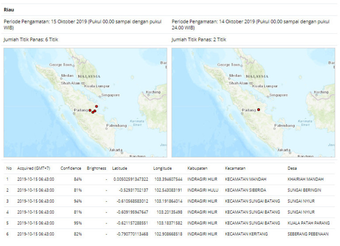Click the Medan label on right map

[x=235, y=75]
